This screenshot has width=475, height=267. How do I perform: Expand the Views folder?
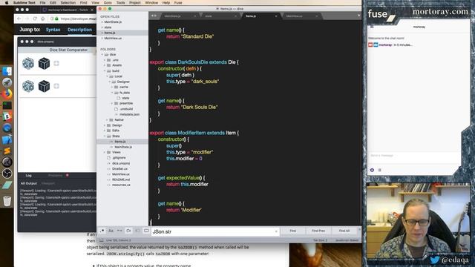coord(105,152)
